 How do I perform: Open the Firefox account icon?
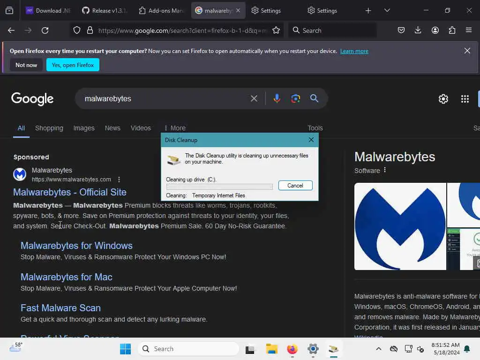pyautogui.click(x=435, y=30)
